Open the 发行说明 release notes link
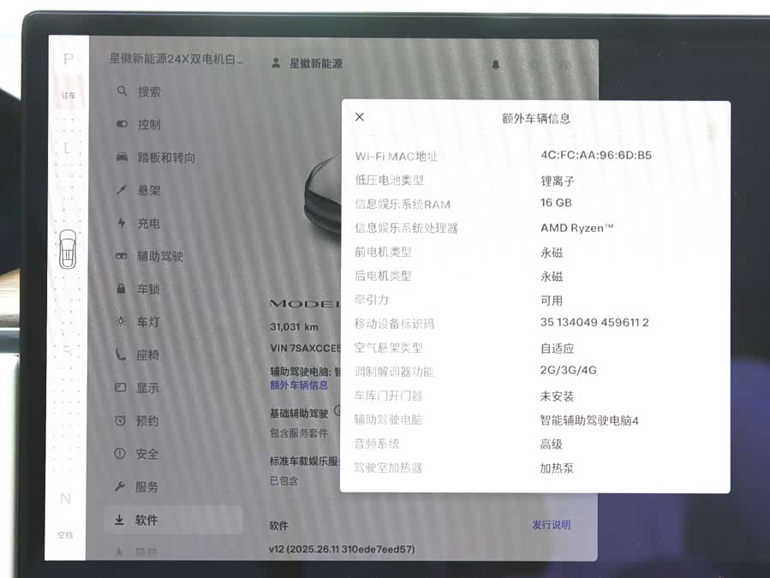Viewport: 770px width, 578px height. [551, 525]
